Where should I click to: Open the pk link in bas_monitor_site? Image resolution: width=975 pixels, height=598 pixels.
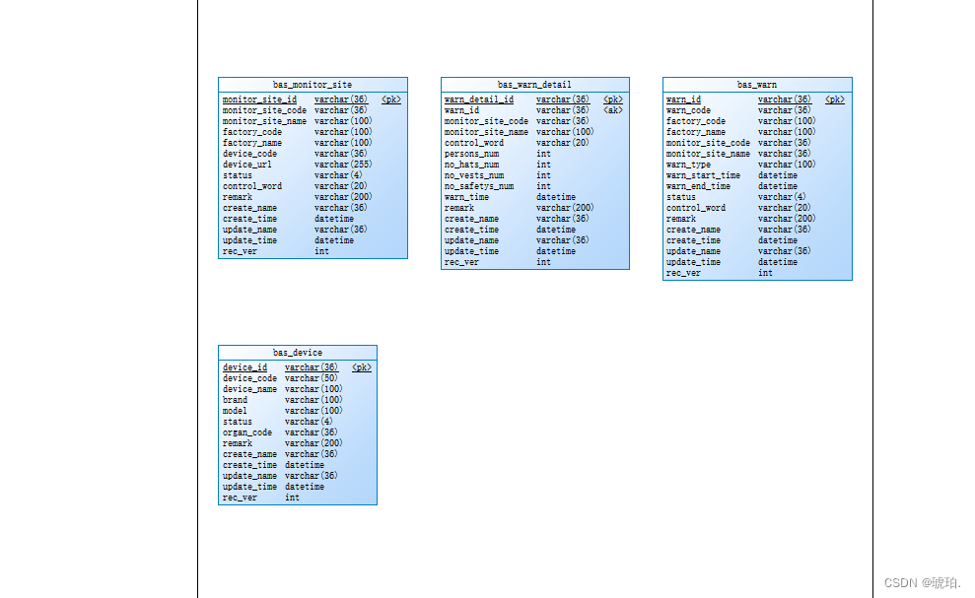391,99
